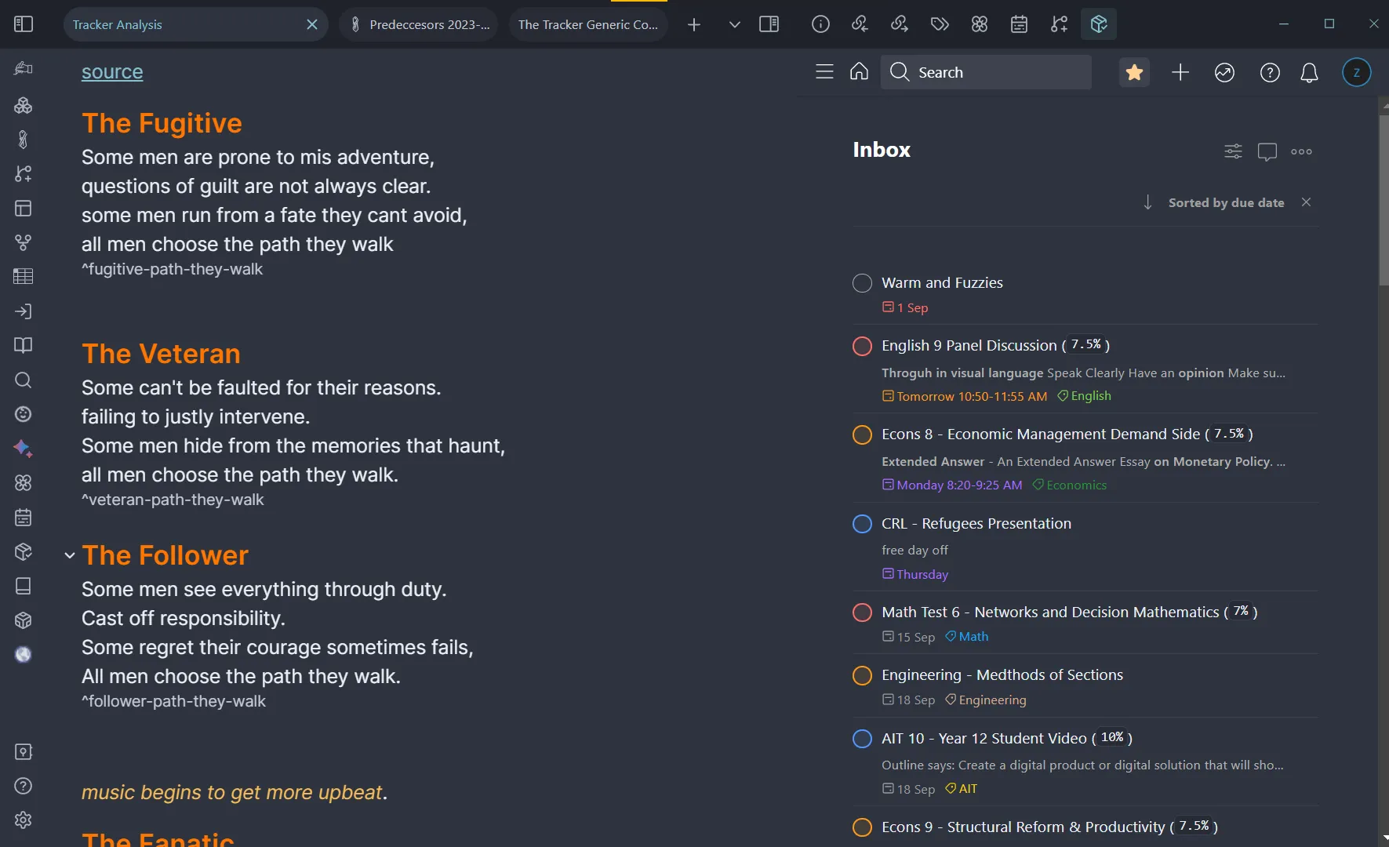1389x847 pixels.
Task: Switch to The Tracker Generic Co... tab
Action: coord(587,24)
